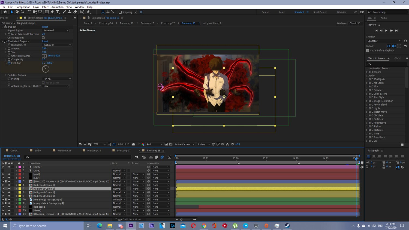Open the Show Channel color icon

(x=143, y=144)
